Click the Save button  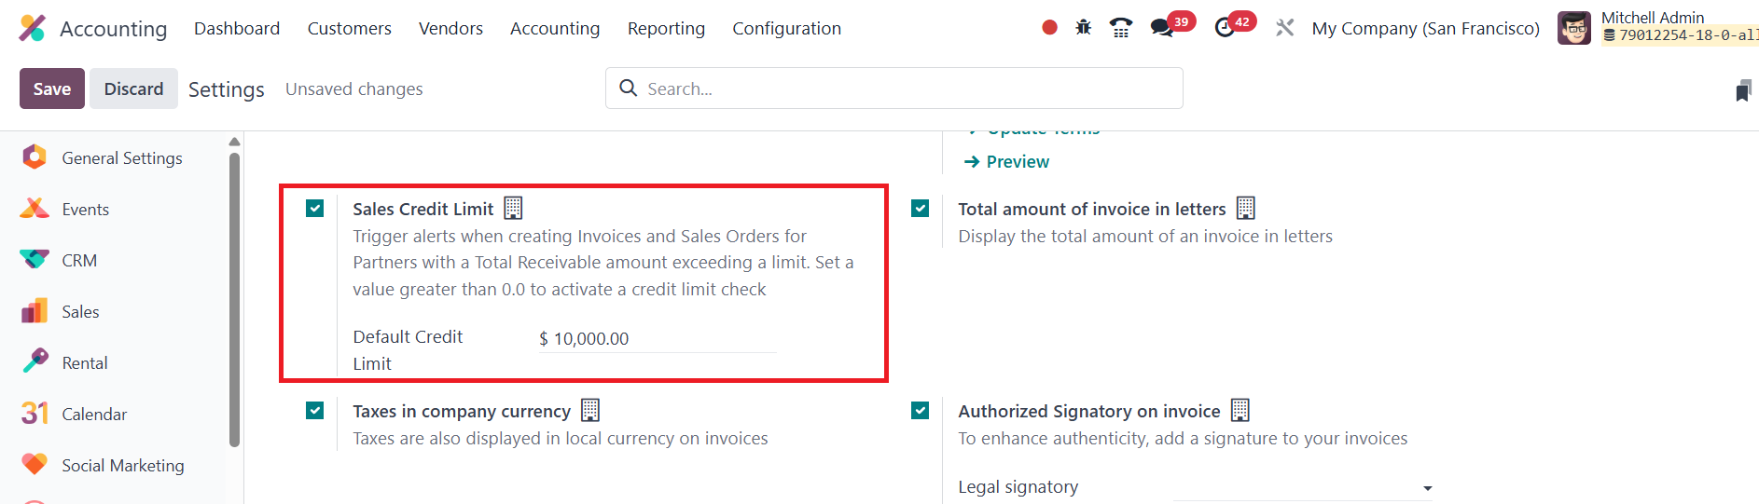tap(52, 89)
